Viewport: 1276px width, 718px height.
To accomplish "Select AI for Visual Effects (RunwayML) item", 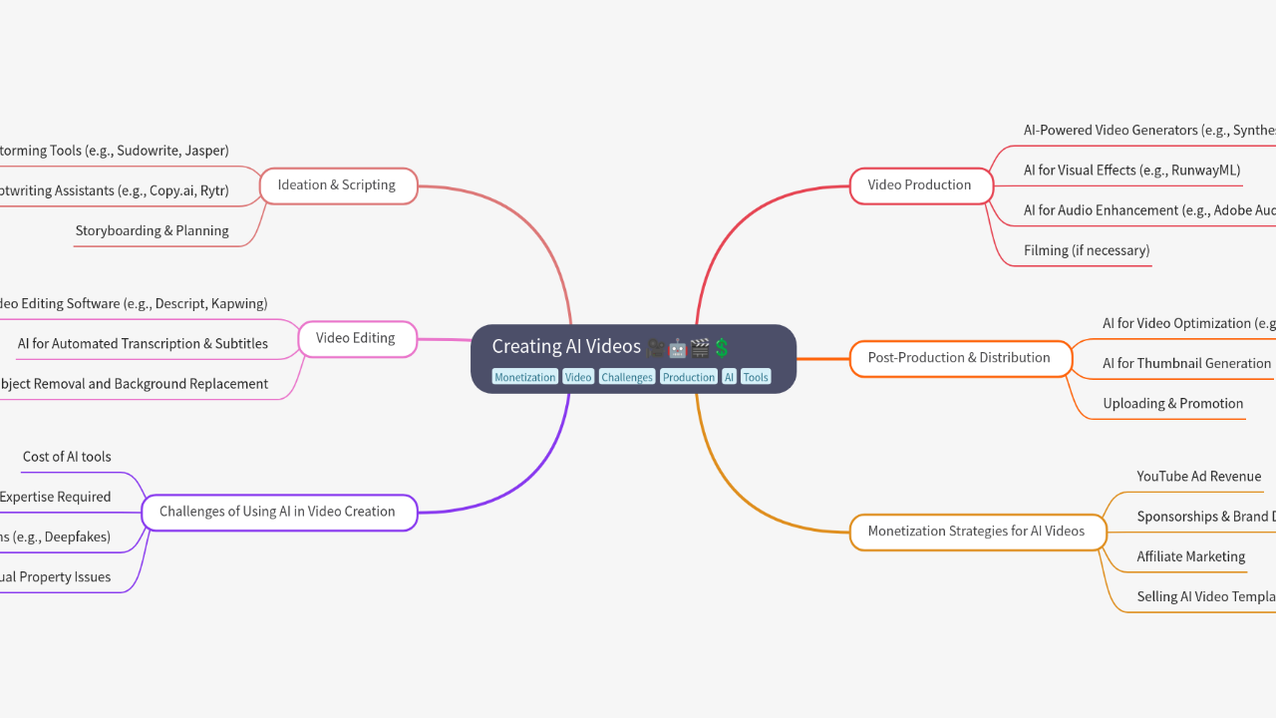I will (1132, 171).
